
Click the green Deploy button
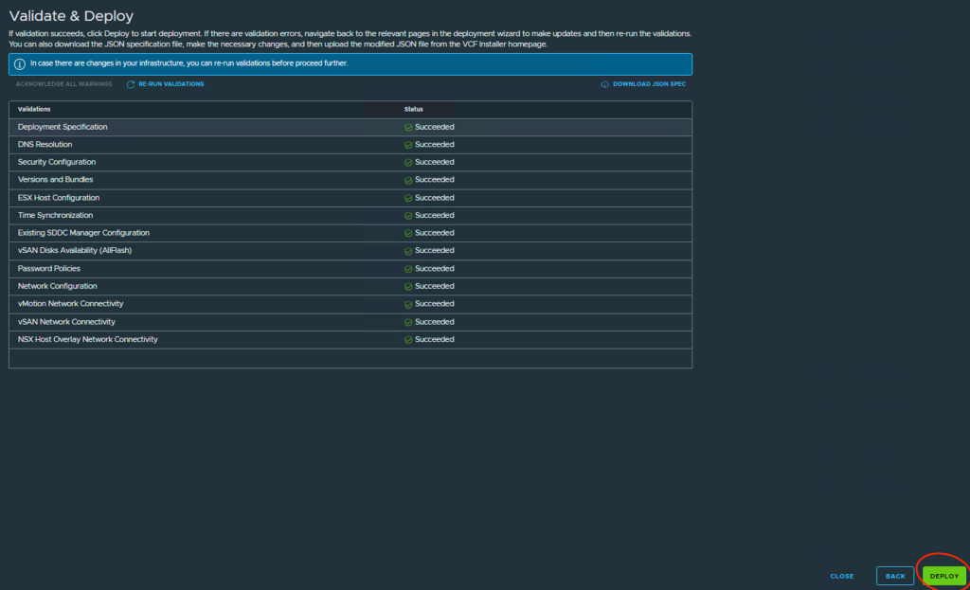(x=943, y=576)
